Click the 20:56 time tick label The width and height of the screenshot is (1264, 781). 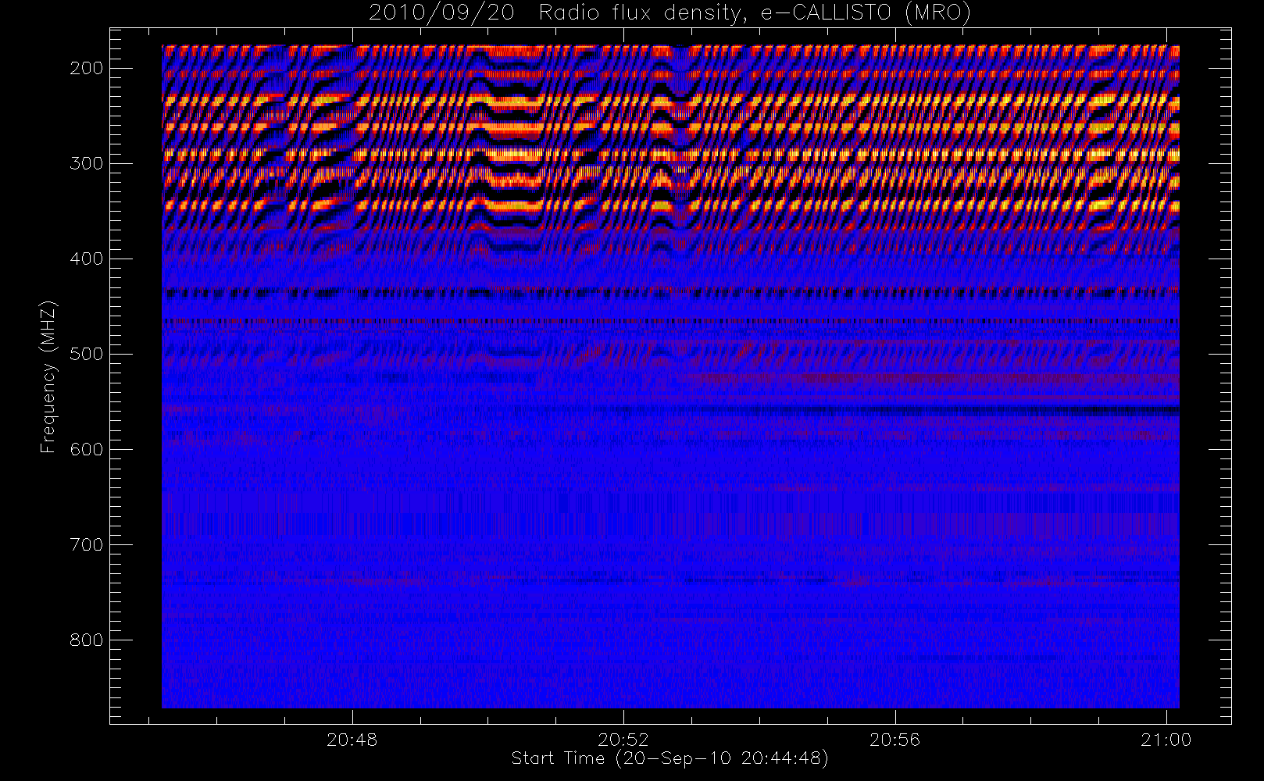(894, 739)
